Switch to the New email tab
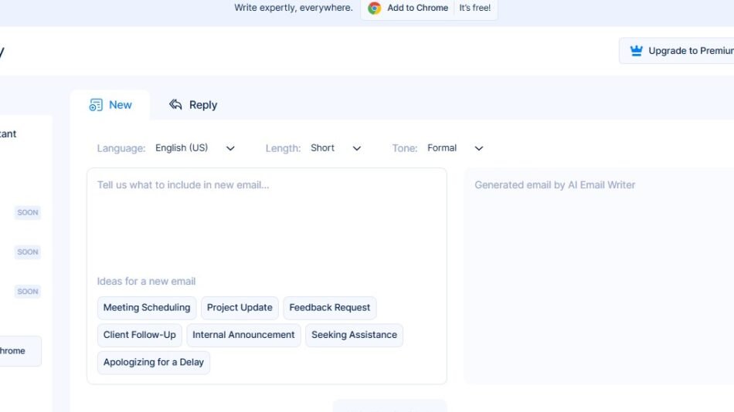Screen dimensions: 734x412 (110, 105)
